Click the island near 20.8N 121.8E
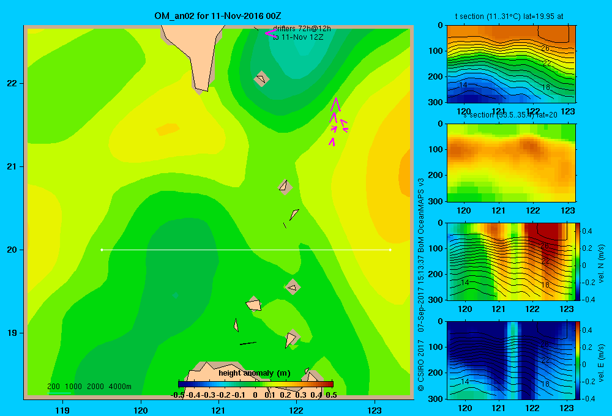This screenshot has width=612, height=416. [x=285, y=187]
